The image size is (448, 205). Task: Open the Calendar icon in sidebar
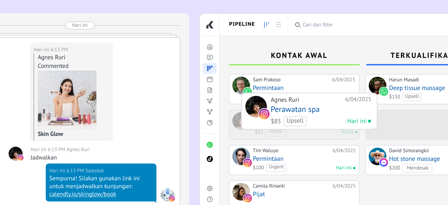[210, 79]
